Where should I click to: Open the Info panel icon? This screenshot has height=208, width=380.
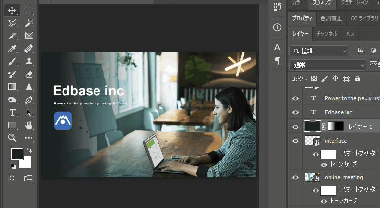(x=277, y=27)
